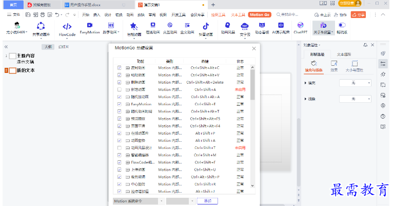Viewport: 393px width, 206px height.
Task: Launch ChatPPT from the ribbon
Action: point(300,28)
